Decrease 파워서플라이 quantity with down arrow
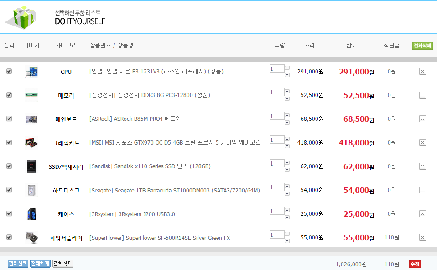 [287, 241]
